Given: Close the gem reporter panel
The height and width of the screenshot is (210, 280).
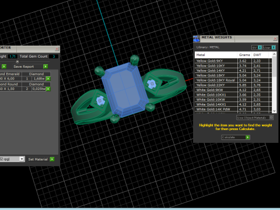Looking at the screenshot, I should 57,49.
